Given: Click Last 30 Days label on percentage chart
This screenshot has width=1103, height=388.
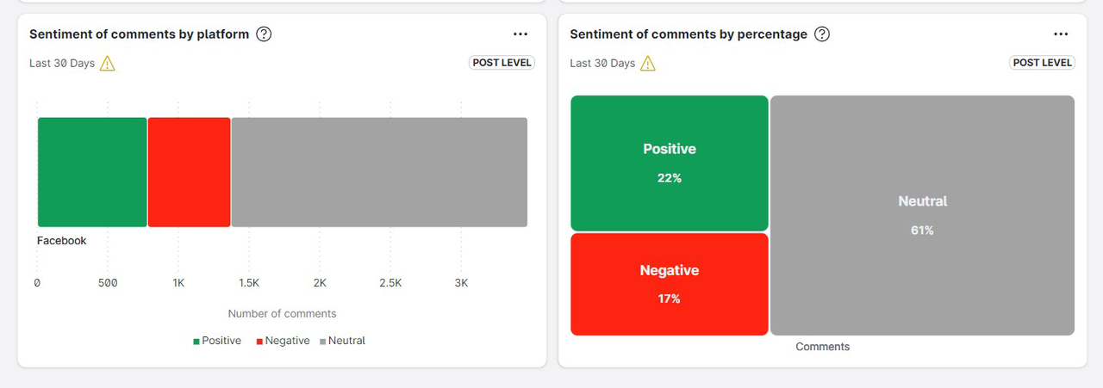Looking at the screenshot, I should tap(602, 64).
